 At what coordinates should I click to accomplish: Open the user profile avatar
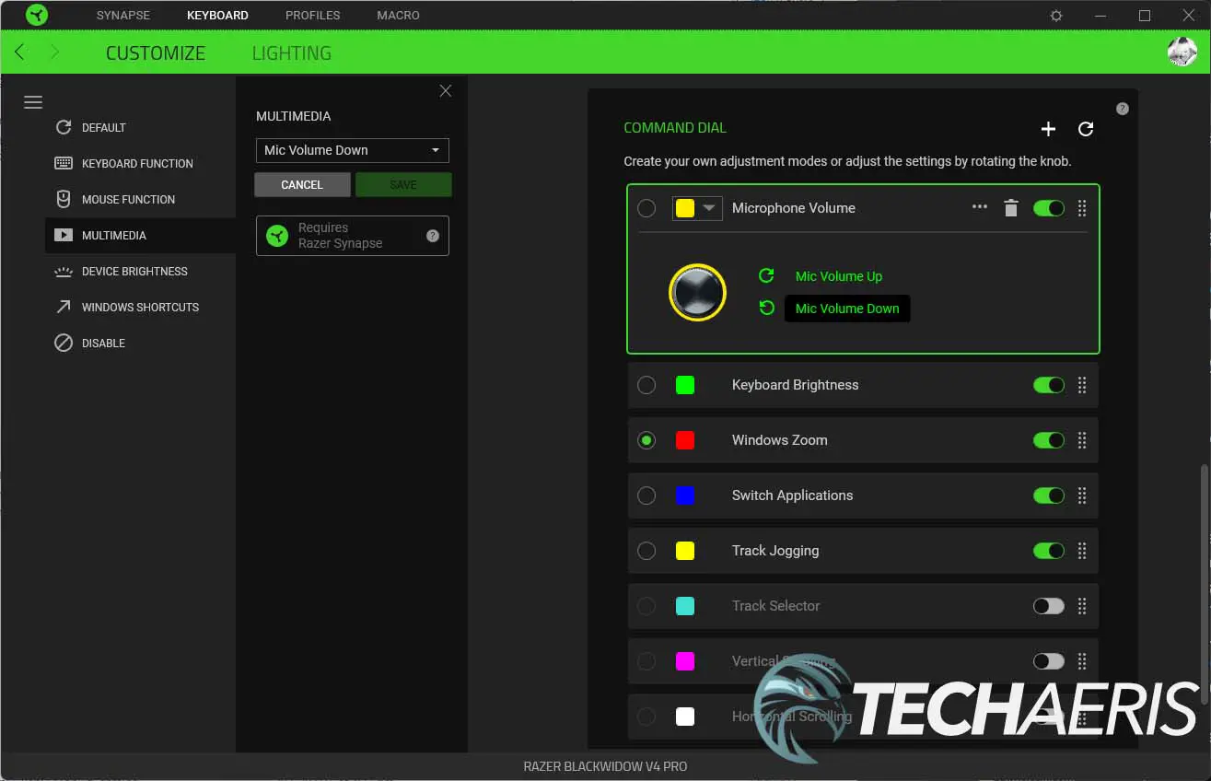click(x=1182, y=52)
